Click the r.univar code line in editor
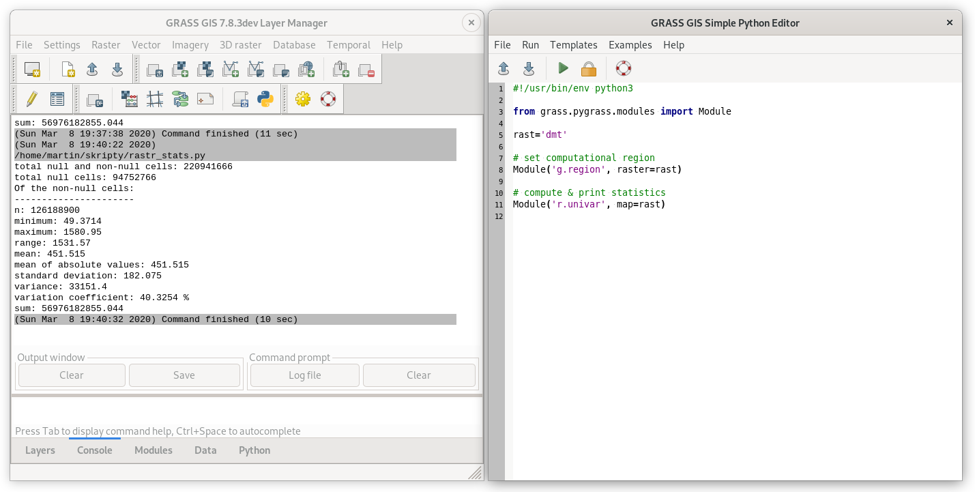This screenshot has height=492, width=975. (589, 204)
